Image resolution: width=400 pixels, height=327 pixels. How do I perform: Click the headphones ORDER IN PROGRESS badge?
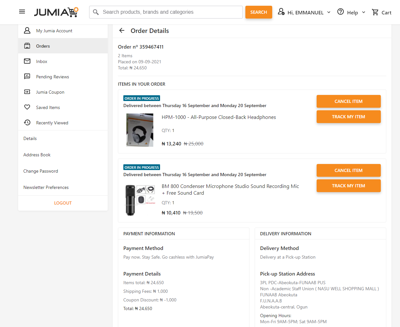pyautogui.click(x=142, y=98)
